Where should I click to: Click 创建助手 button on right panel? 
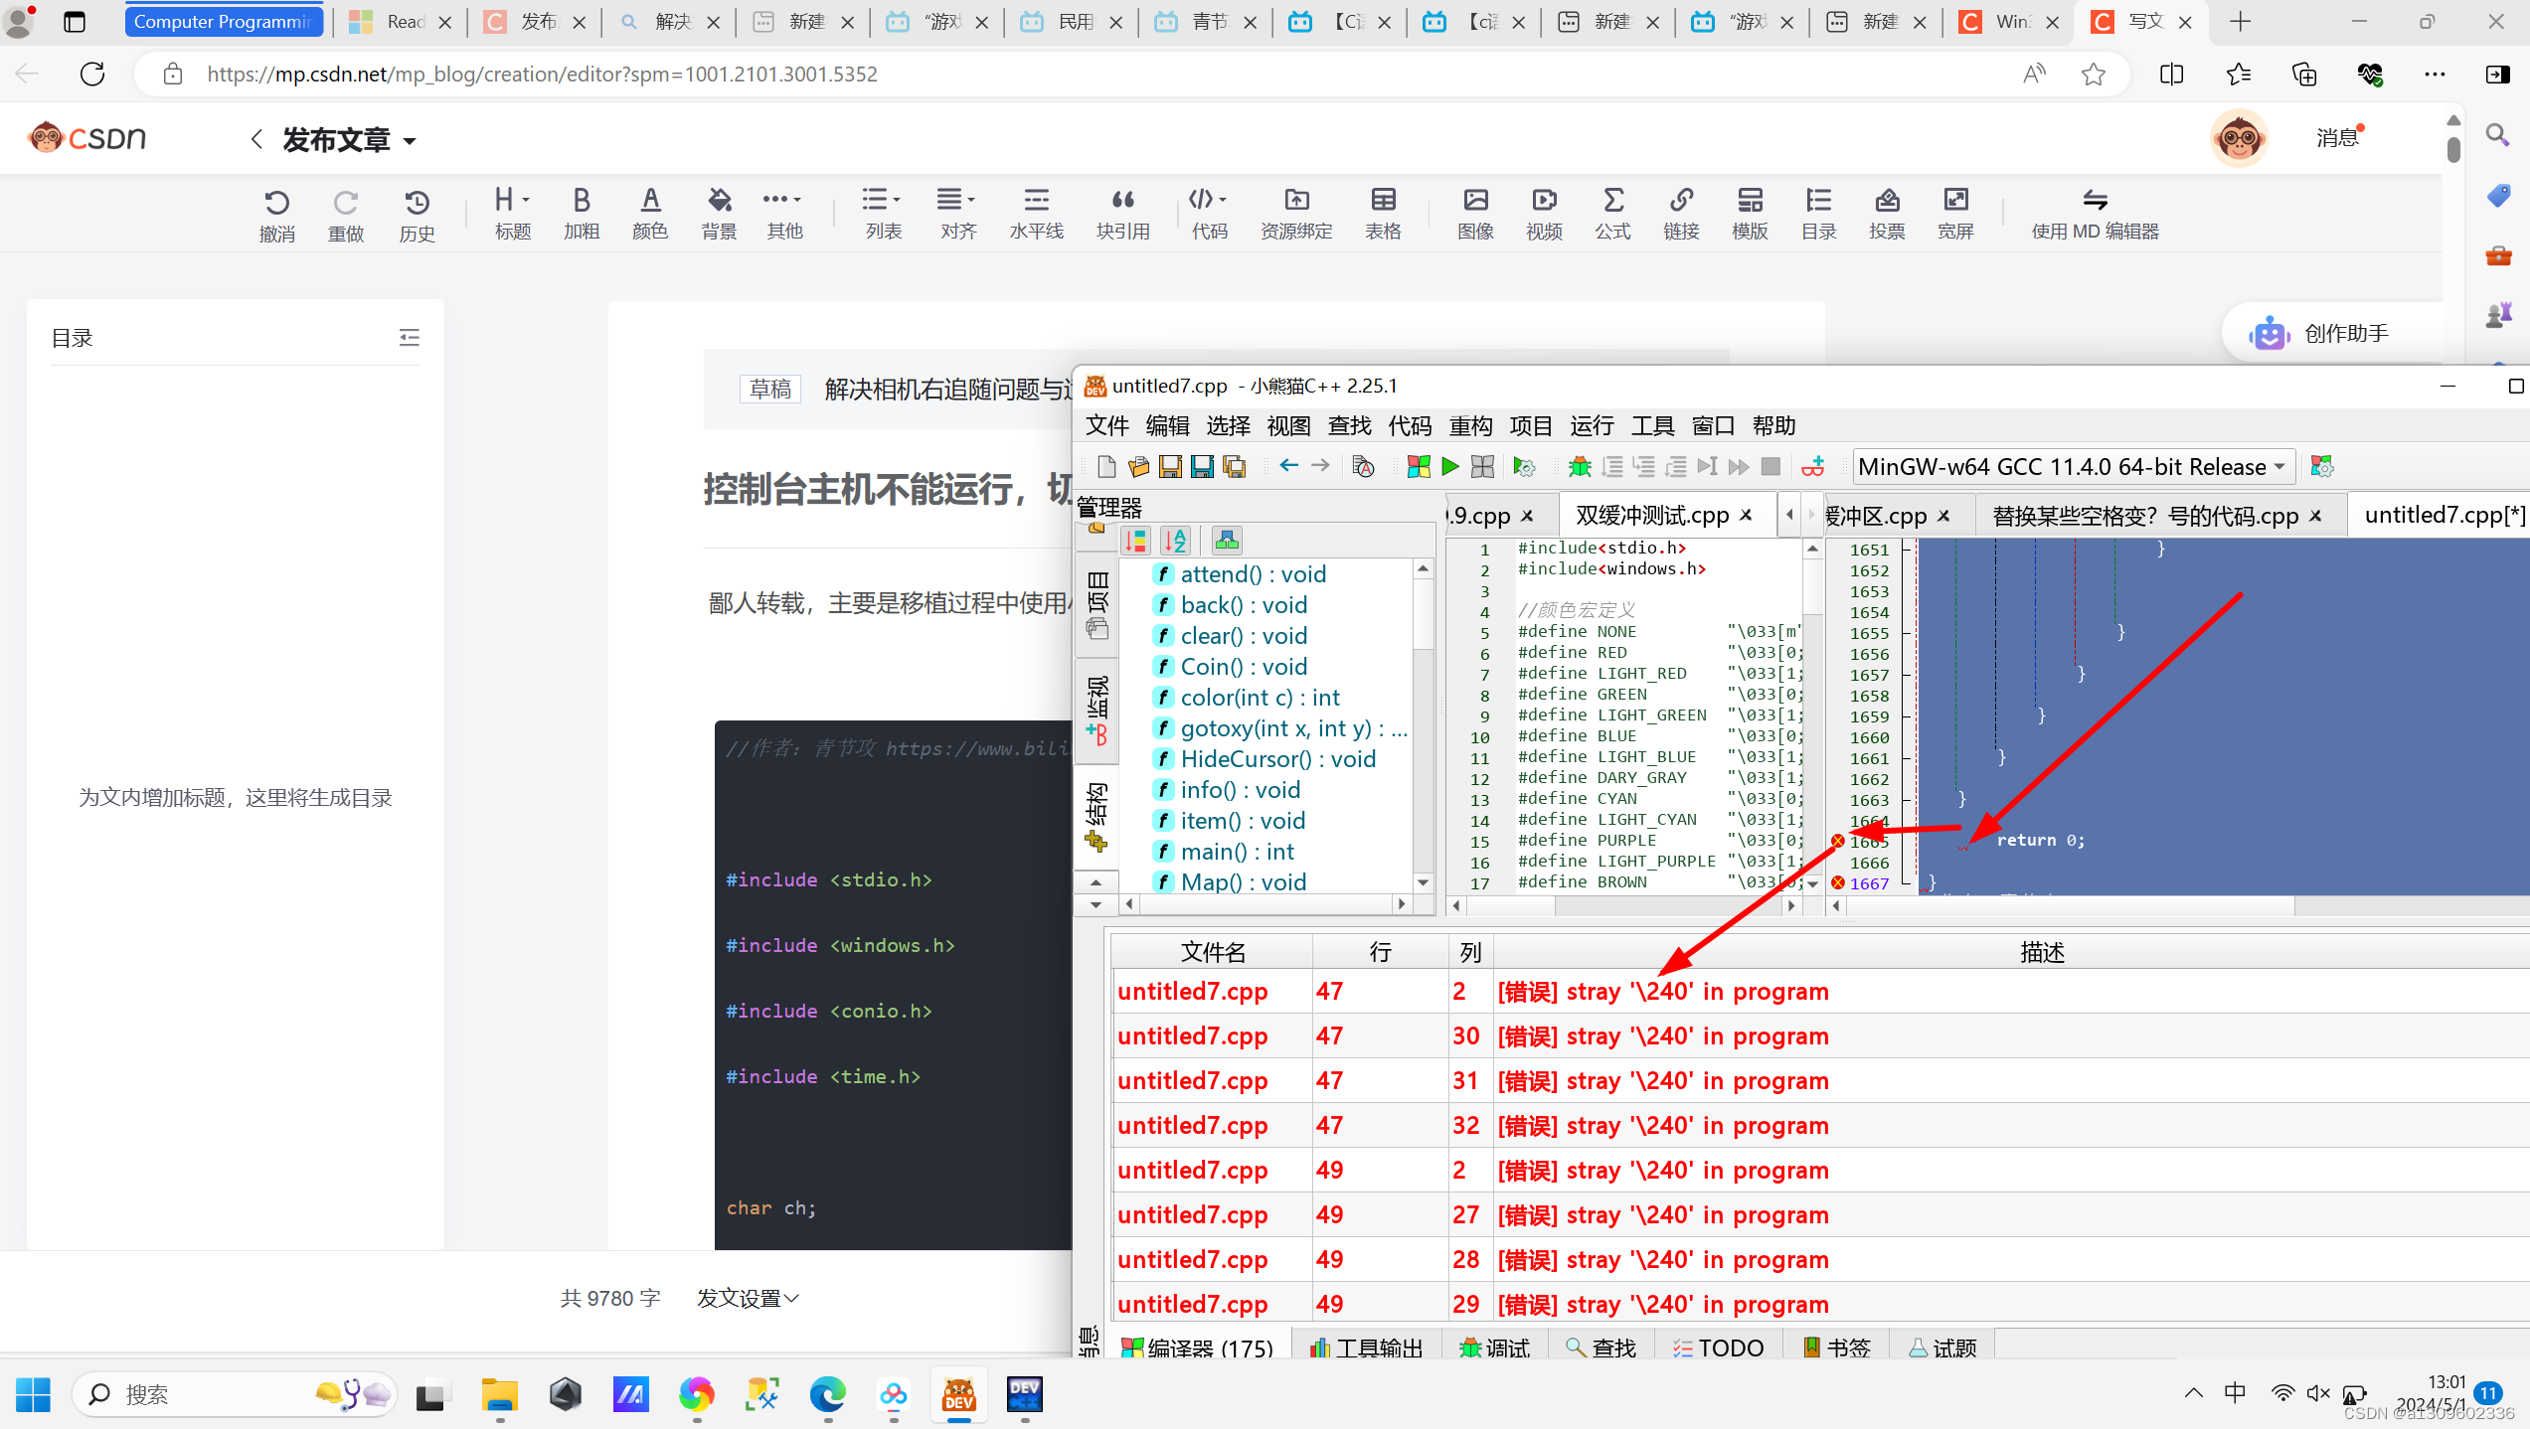(x=2328, y=333)
